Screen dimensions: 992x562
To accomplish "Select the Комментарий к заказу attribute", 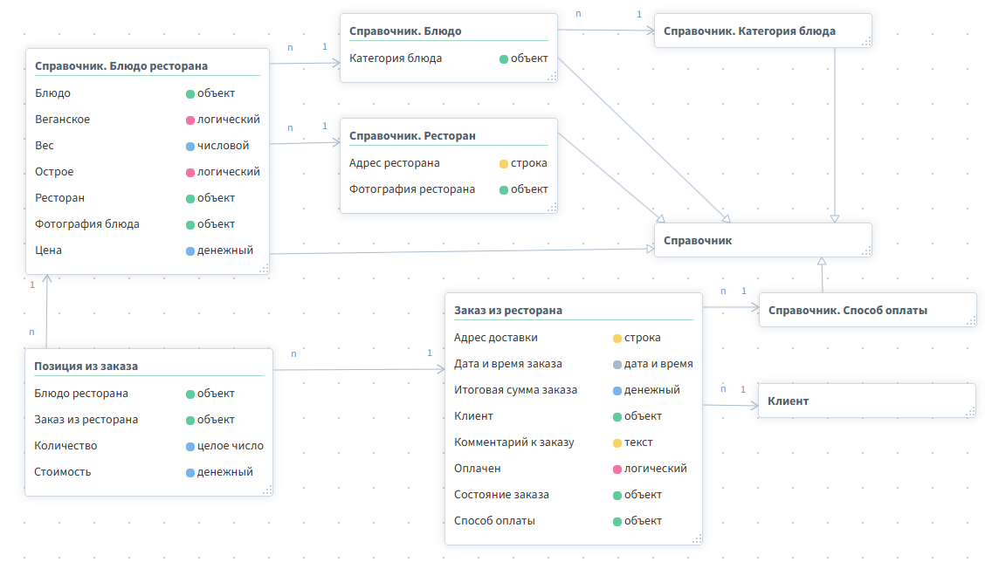I will 513,442.
